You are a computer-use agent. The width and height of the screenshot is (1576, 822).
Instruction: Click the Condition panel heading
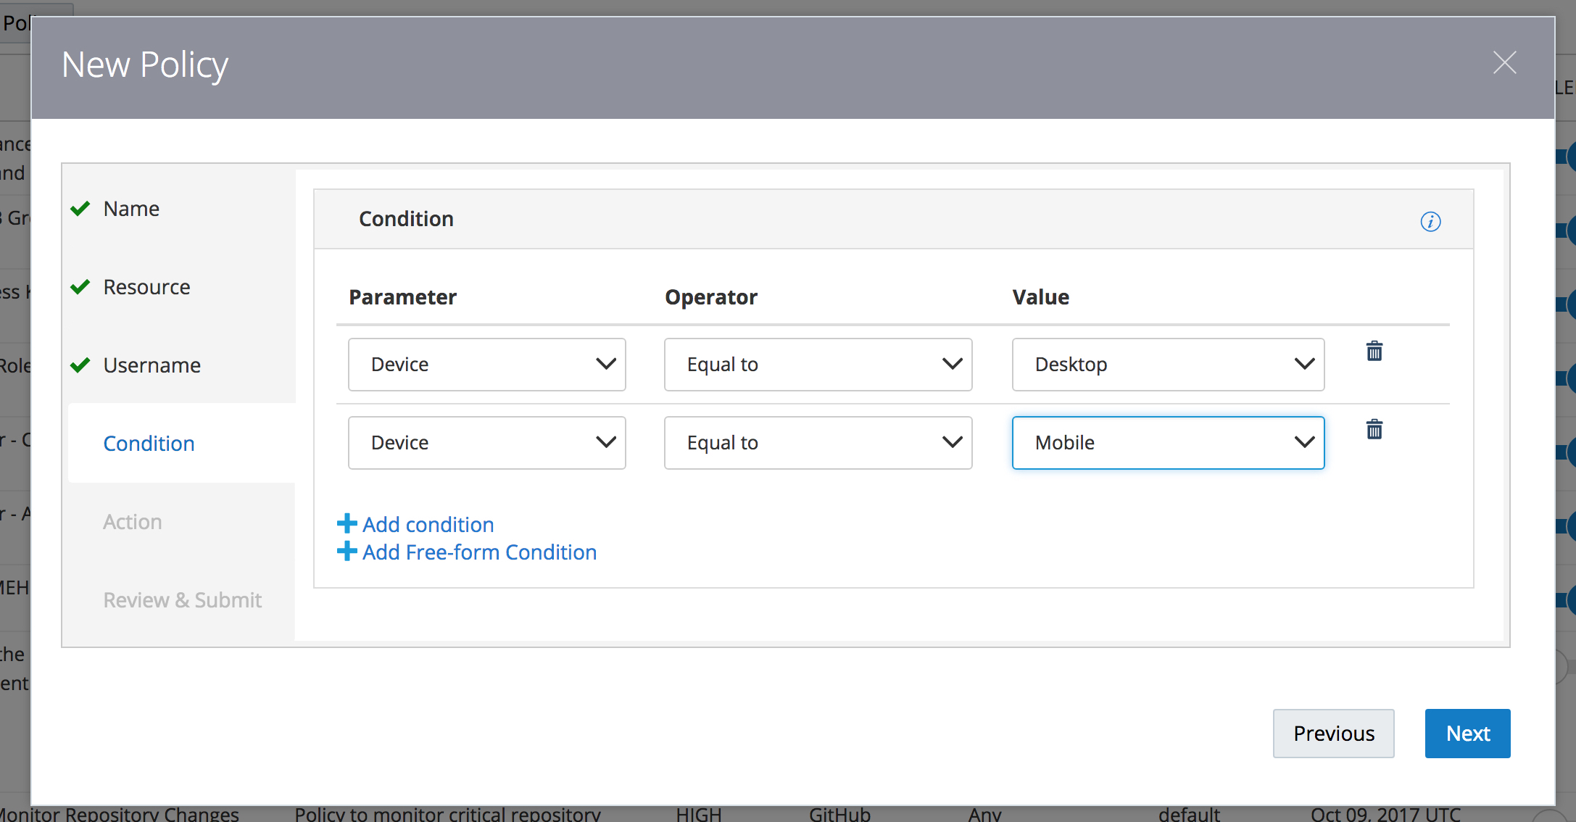[406, 219]
